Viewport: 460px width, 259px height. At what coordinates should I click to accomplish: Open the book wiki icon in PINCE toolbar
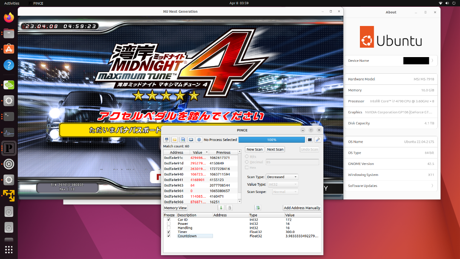coord(191,140)
